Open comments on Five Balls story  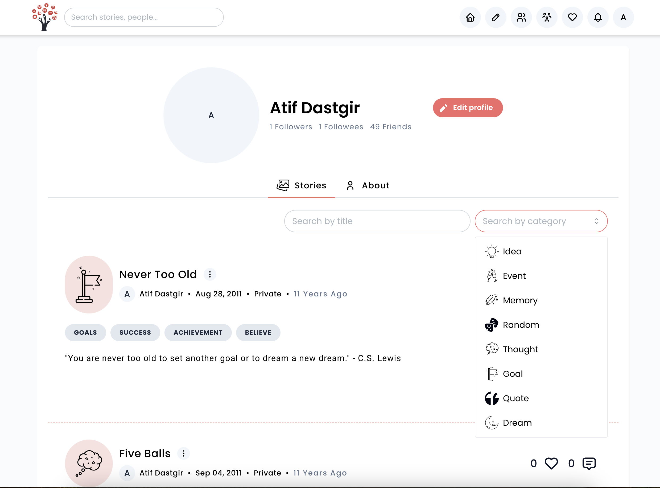point(589,464)
